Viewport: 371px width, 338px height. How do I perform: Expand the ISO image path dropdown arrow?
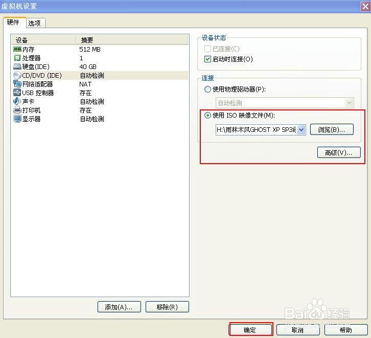click(x=301, y=130)
